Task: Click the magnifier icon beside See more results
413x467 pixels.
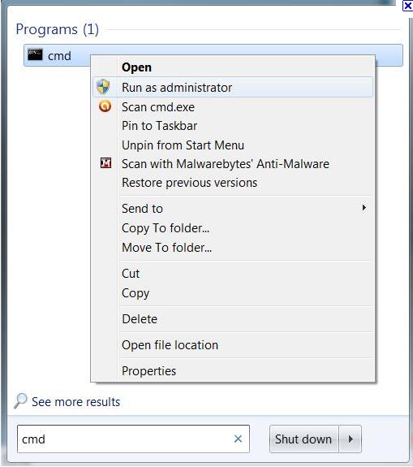Action: click(20, 400)
